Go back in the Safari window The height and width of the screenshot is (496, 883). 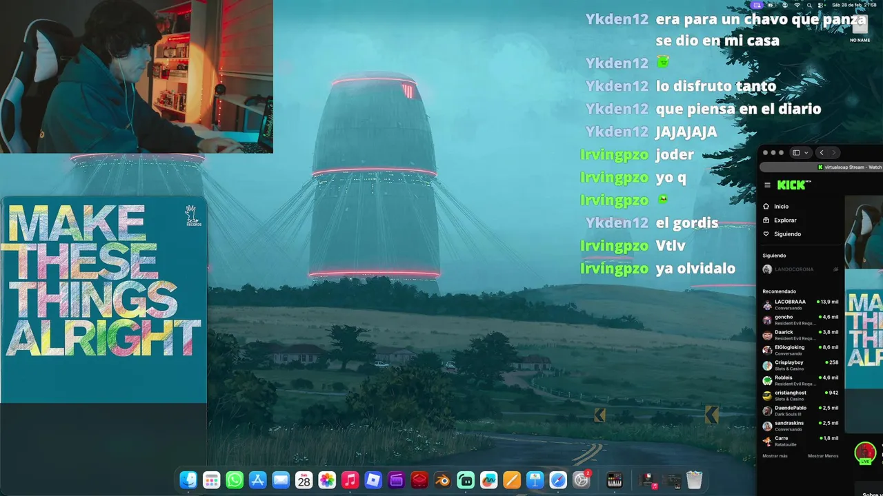click(821, 153)
